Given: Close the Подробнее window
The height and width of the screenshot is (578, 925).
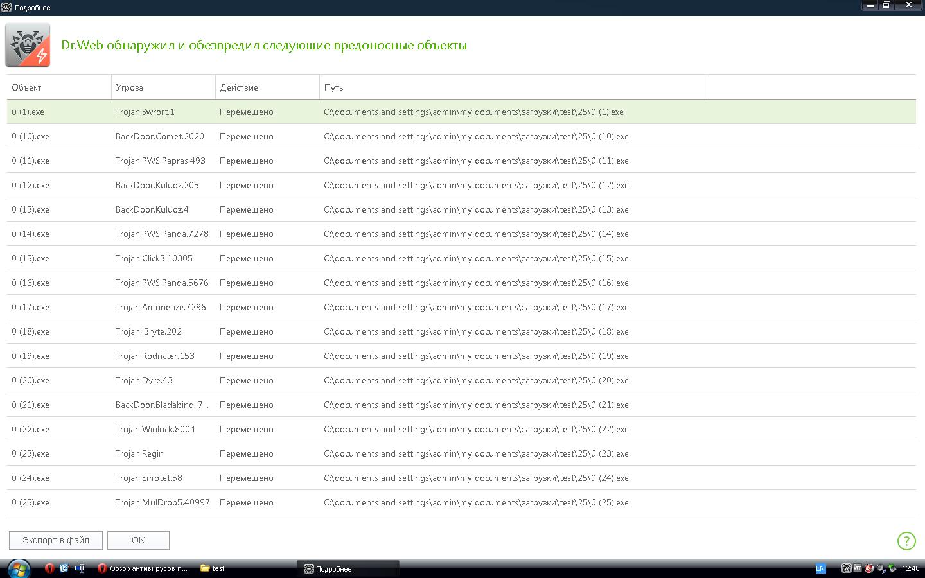Looking at the screenshot, I should click(909, 5).
